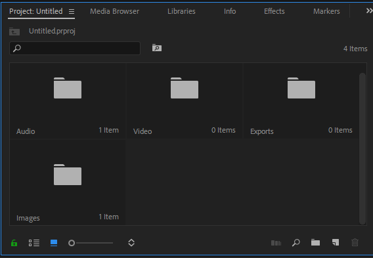Select the Images bin folder thumbnail

[68, 175]
